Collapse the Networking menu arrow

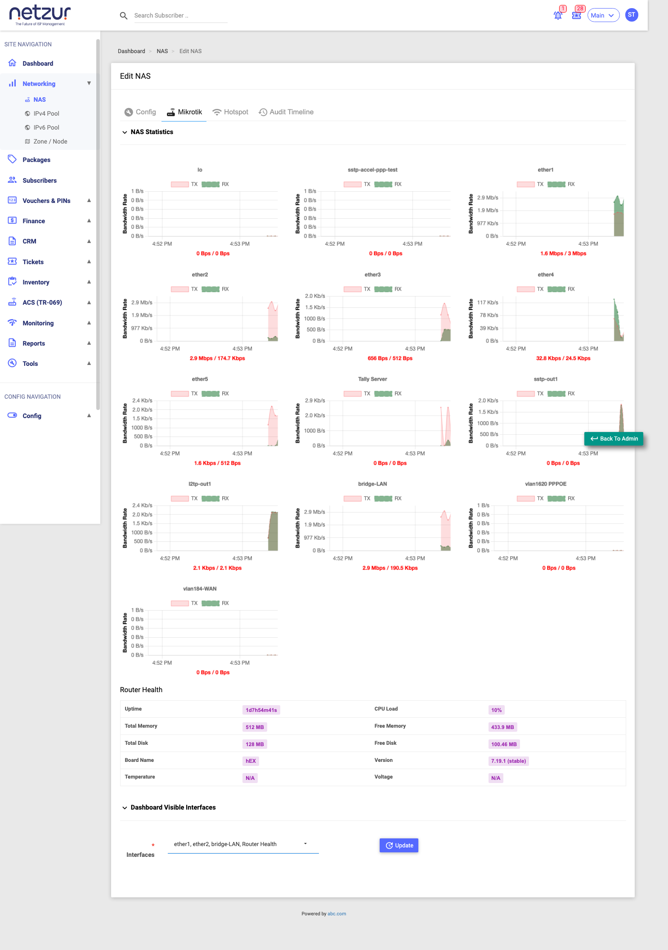coord(89,83)
